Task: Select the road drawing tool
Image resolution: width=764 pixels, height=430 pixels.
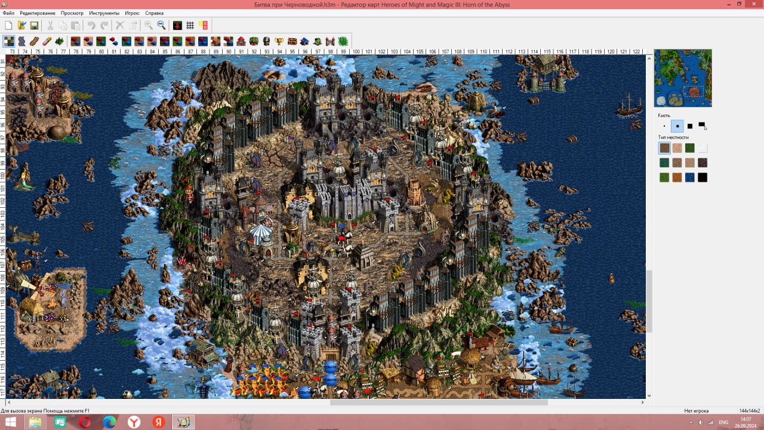Action: pyautogui.click(x=34, y=41)
